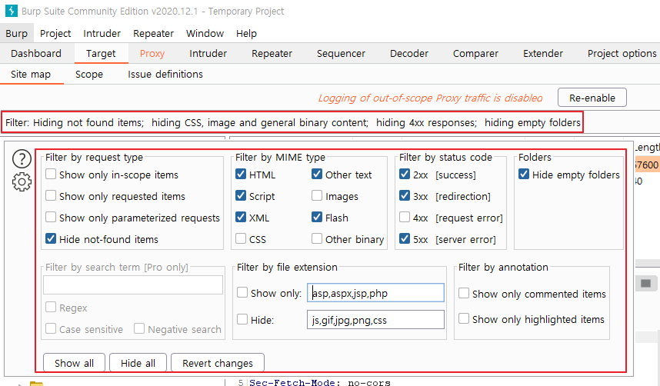Click the Show only extensions input field
660x386 pixels.
(375, 293)
